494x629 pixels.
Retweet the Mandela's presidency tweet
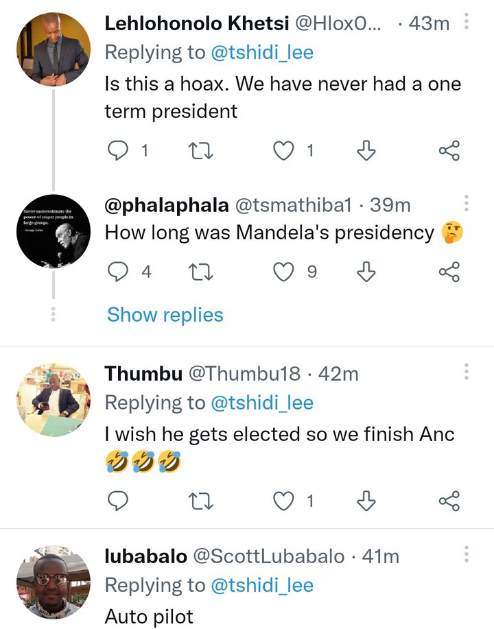coord(200,272)
